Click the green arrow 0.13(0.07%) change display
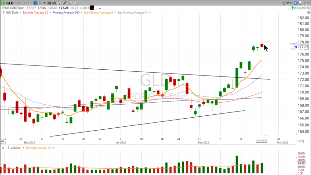The image size is (311, 175). 300,8
